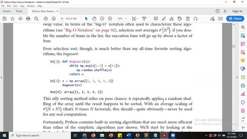Click the stamp tool icon
The image size is (247, 139).
click(x=179, y=19)
